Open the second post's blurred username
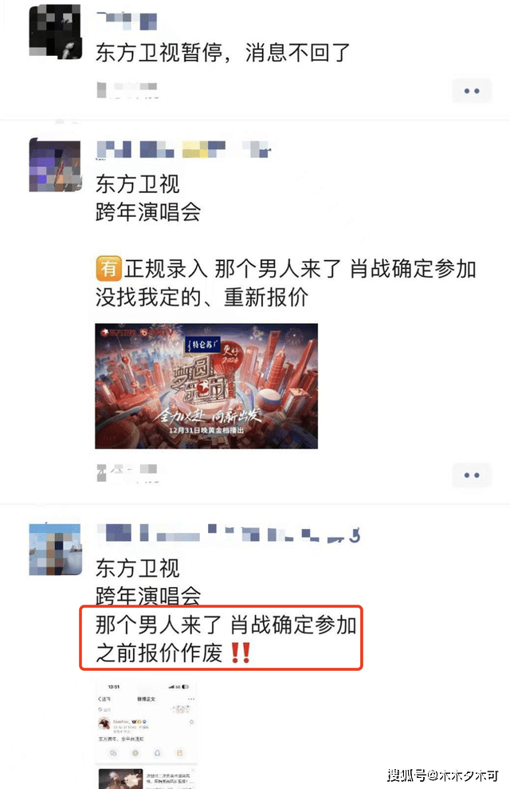This screenshot has width=510, height=789. pyautogui.click(x=184, y=149)
